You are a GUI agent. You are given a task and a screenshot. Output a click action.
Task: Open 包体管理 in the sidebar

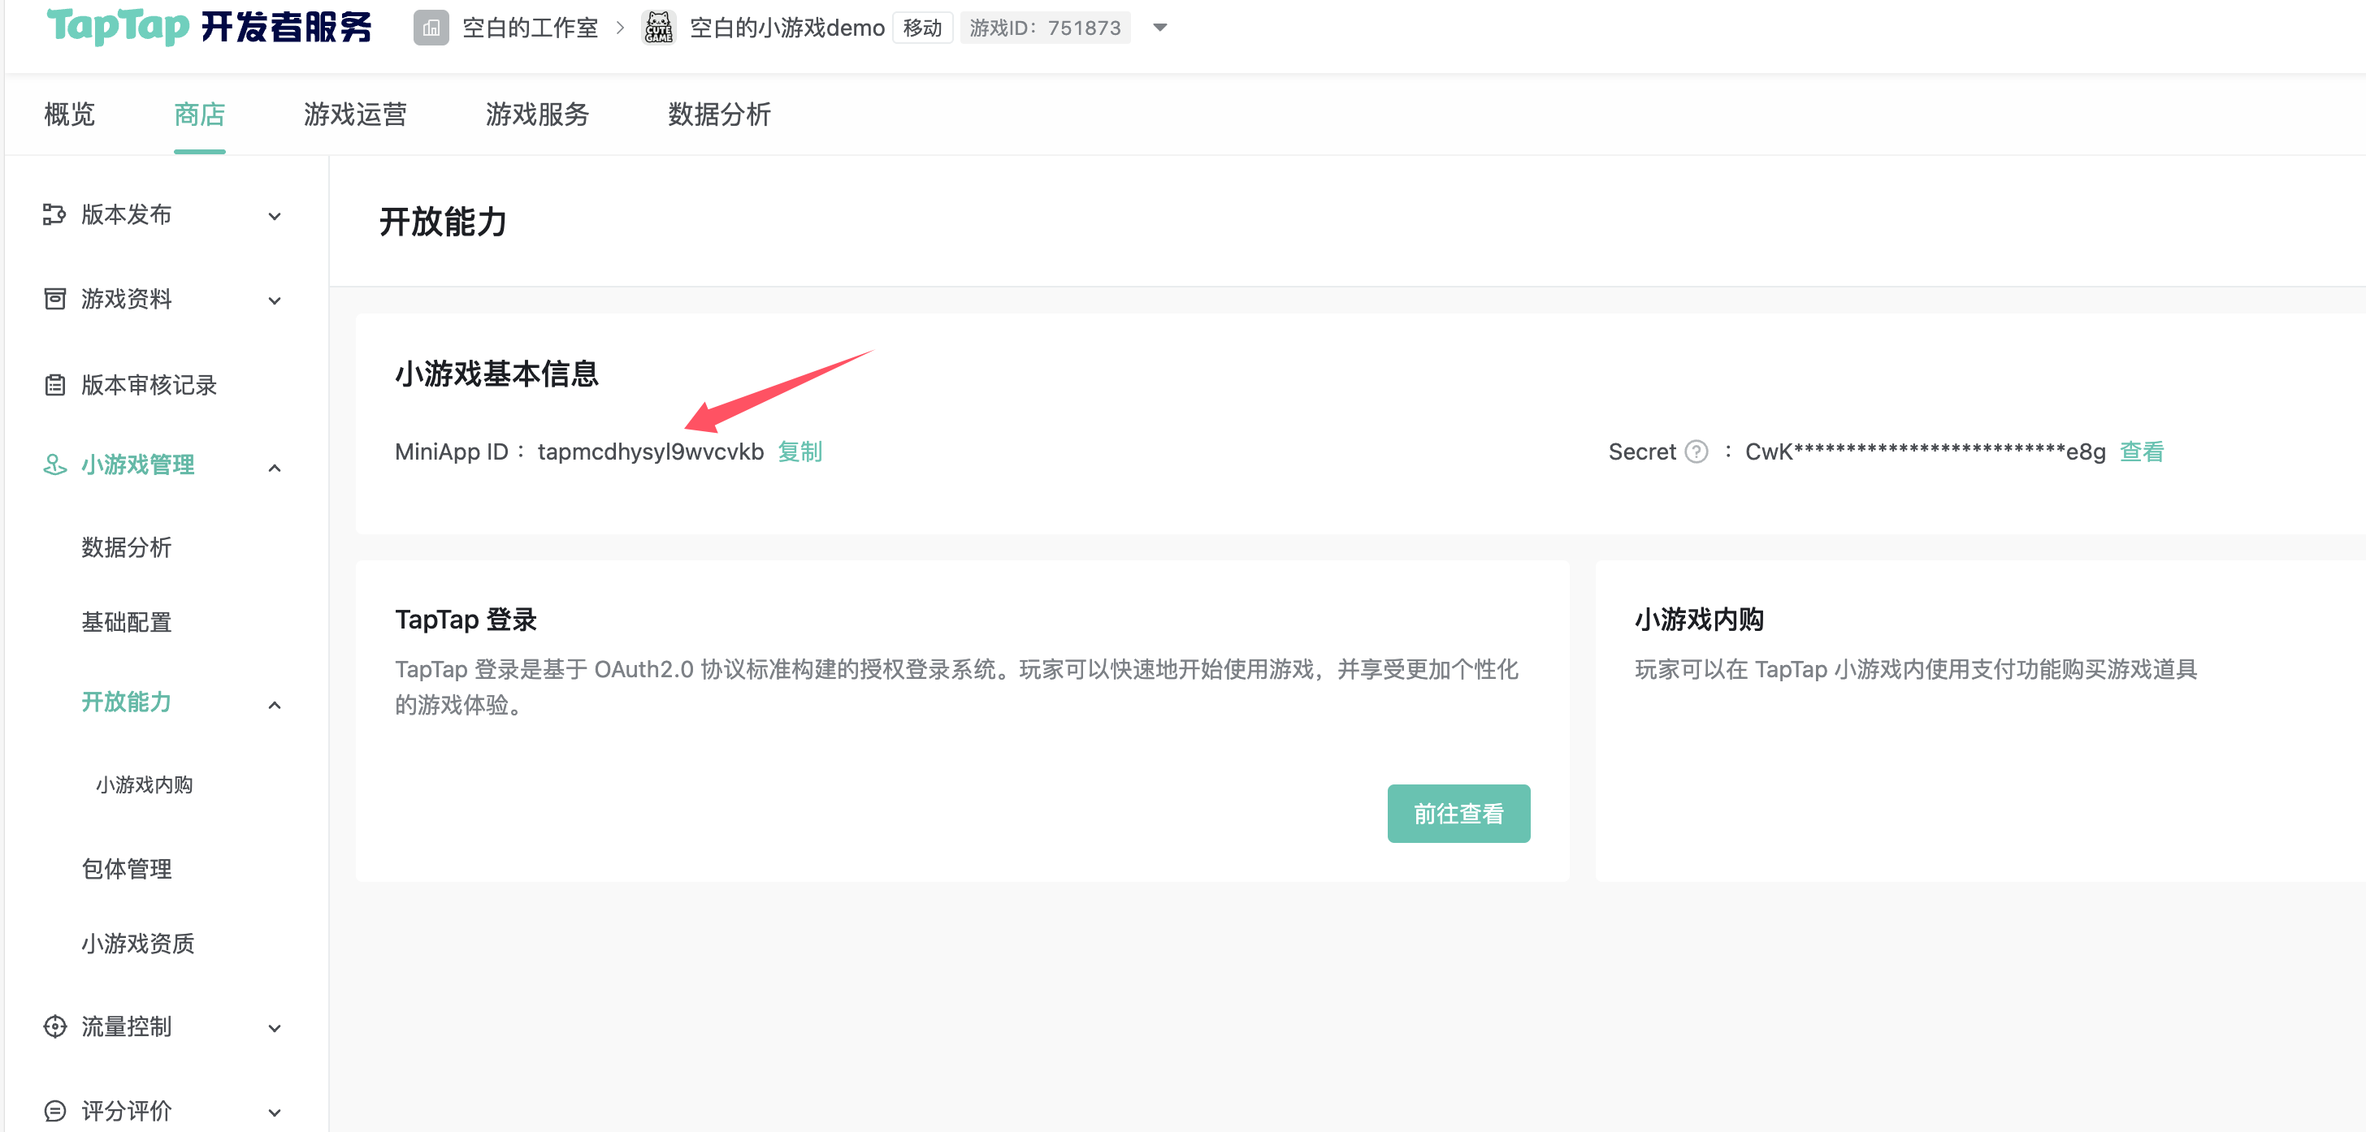tap(126, 870)
